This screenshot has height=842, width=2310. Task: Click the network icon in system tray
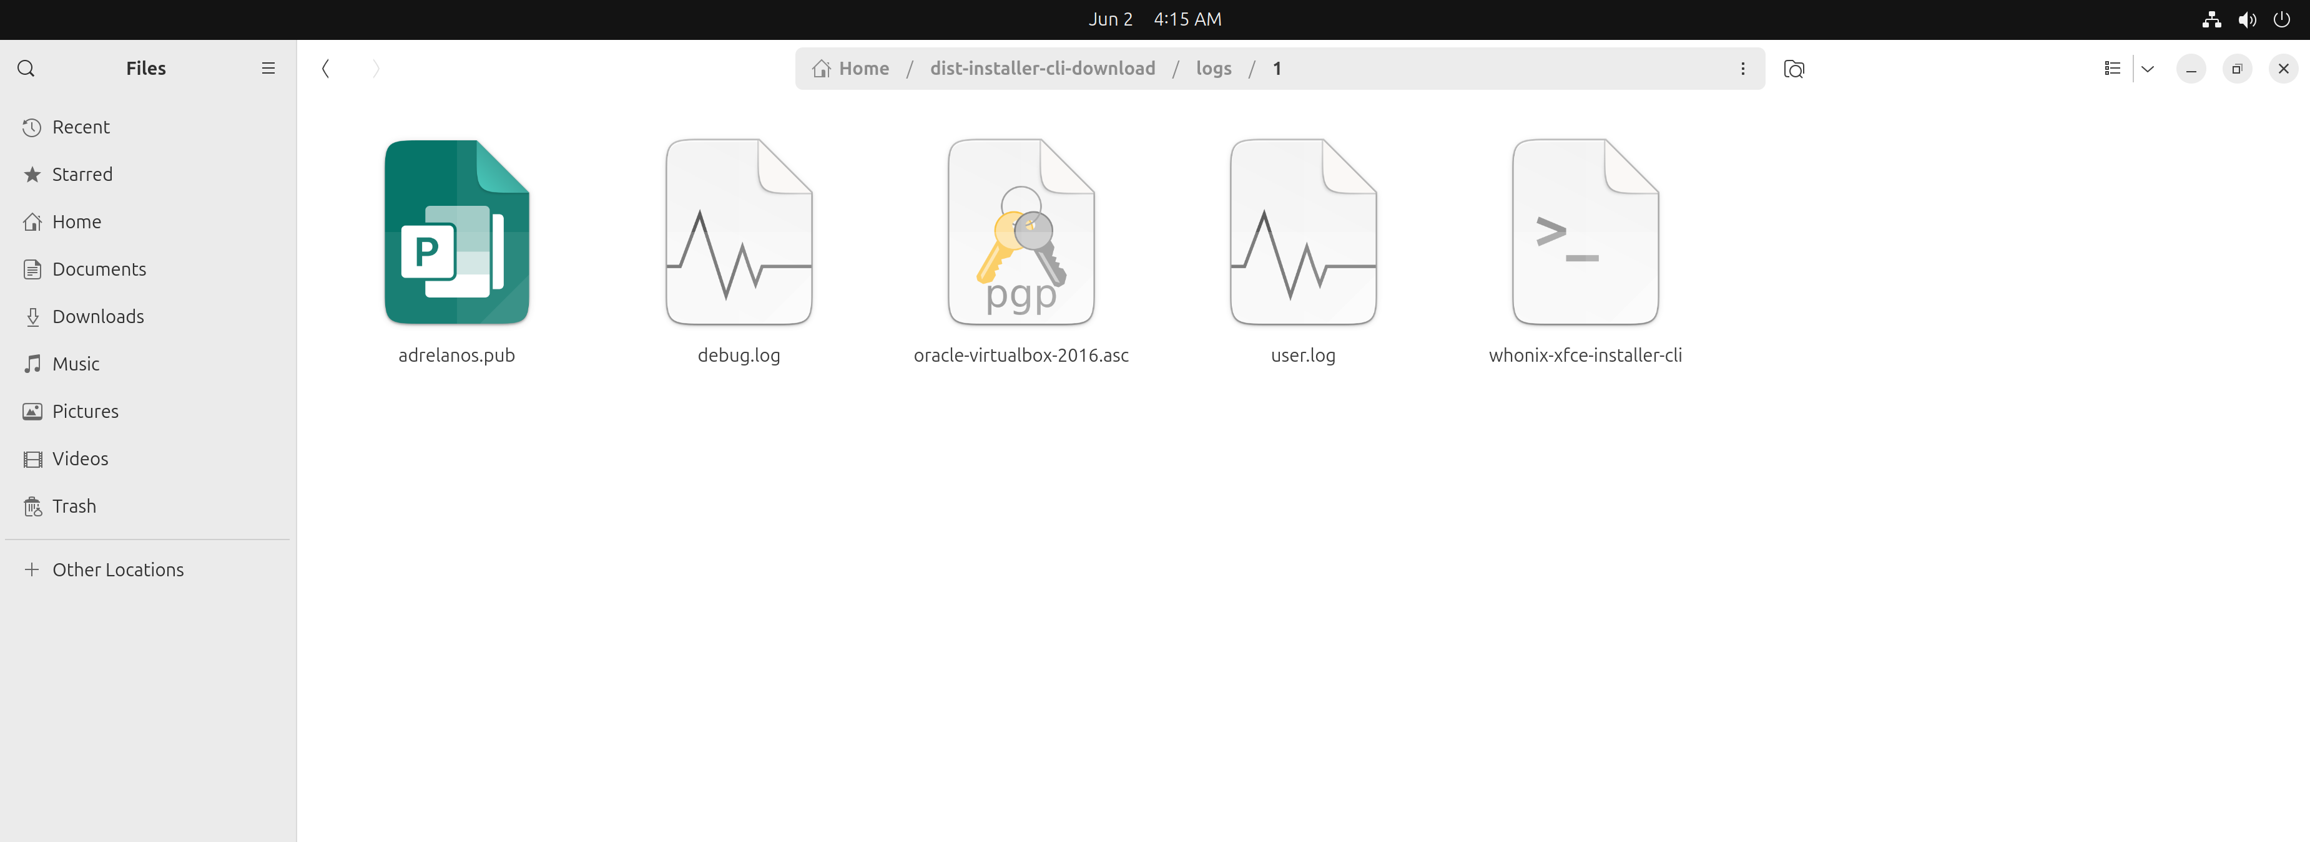[x=2211, y=19]
